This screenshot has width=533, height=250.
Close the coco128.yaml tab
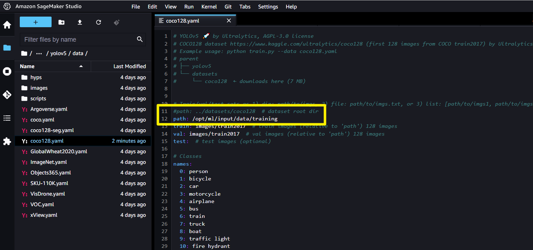(229, 21)
